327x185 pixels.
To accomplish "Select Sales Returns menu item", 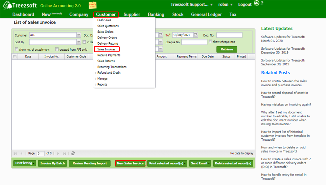I will pos(106,61).
